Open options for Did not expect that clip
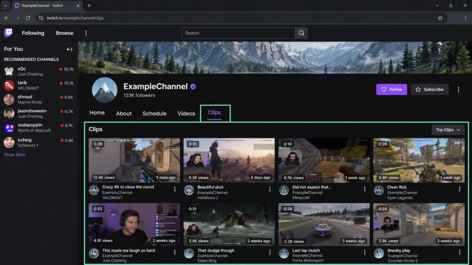This screenshot has width=472, height=265. 365,189
